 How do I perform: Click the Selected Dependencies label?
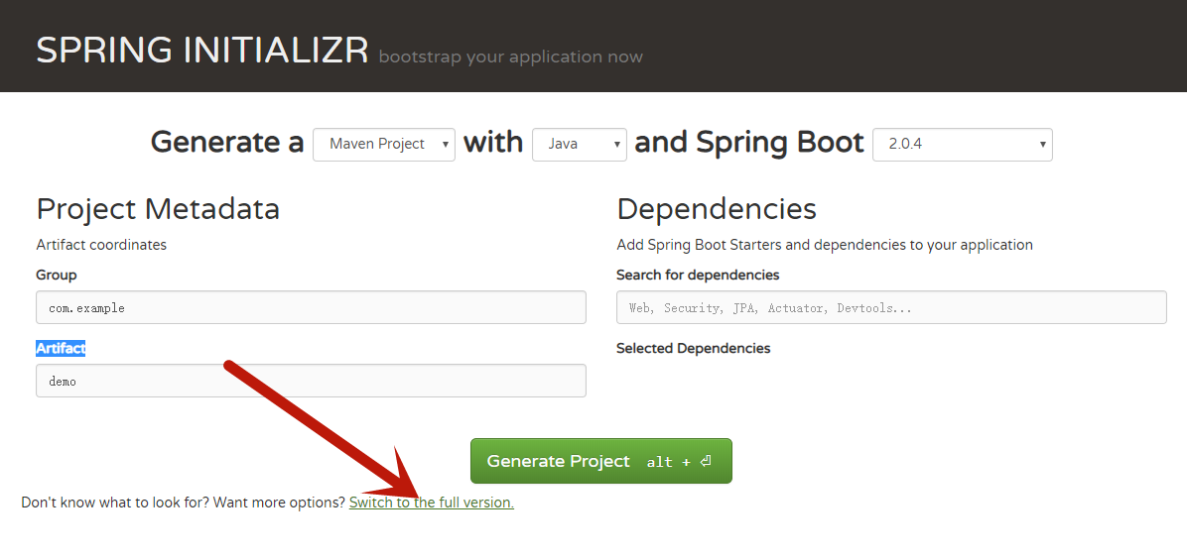[x=694, y=349]
